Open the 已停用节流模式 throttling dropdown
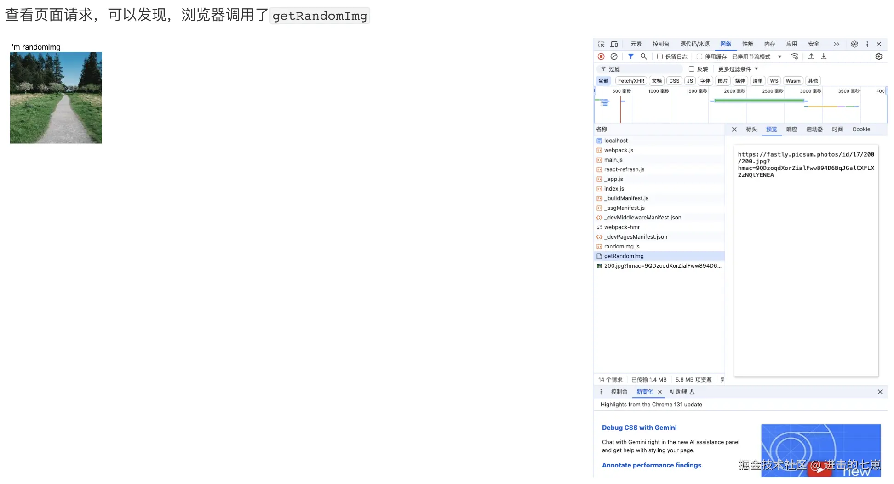 (780, 56)
